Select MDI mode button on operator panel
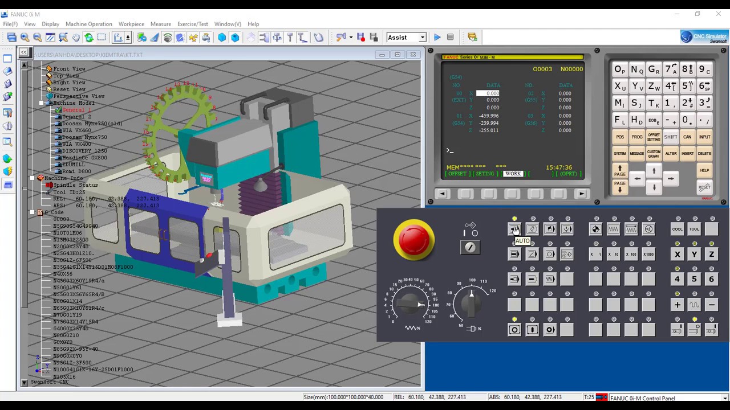Viewport: 730px width, 410px height. (550, 229)
